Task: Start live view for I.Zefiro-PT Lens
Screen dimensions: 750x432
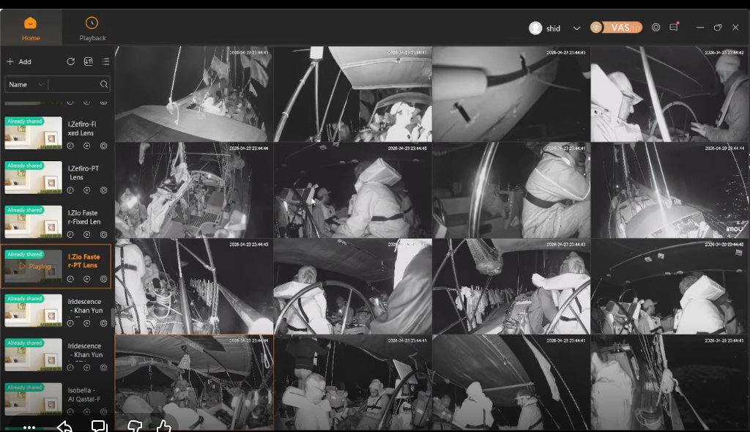Action: [86, 190]
